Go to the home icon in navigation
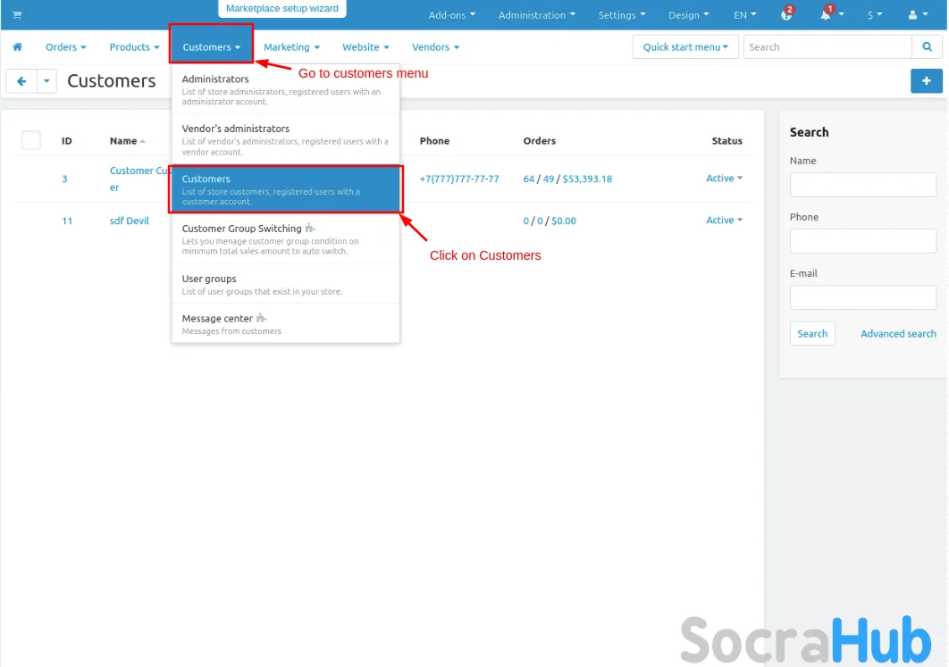Viewport: 949px width, 667px height. [17, 47]
